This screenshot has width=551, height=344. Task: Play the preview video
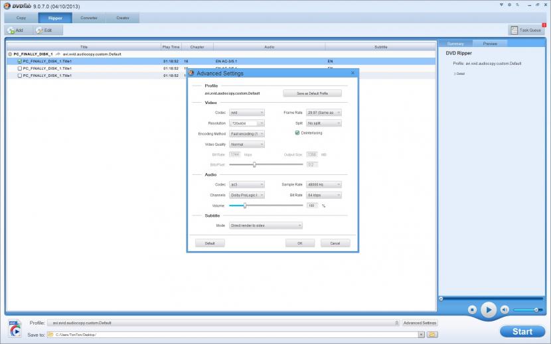[488, 310]
